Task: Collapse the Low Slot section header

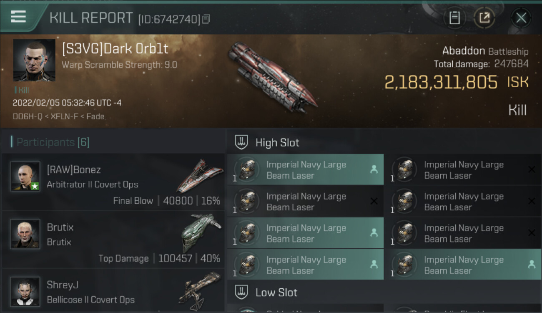Action: pyautogui.click(x=276, y=292)
